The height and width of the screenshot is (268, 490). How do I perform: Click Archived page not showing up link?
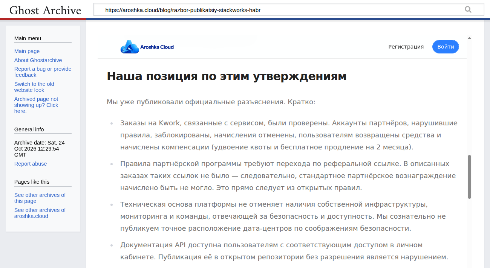point(36,105)
